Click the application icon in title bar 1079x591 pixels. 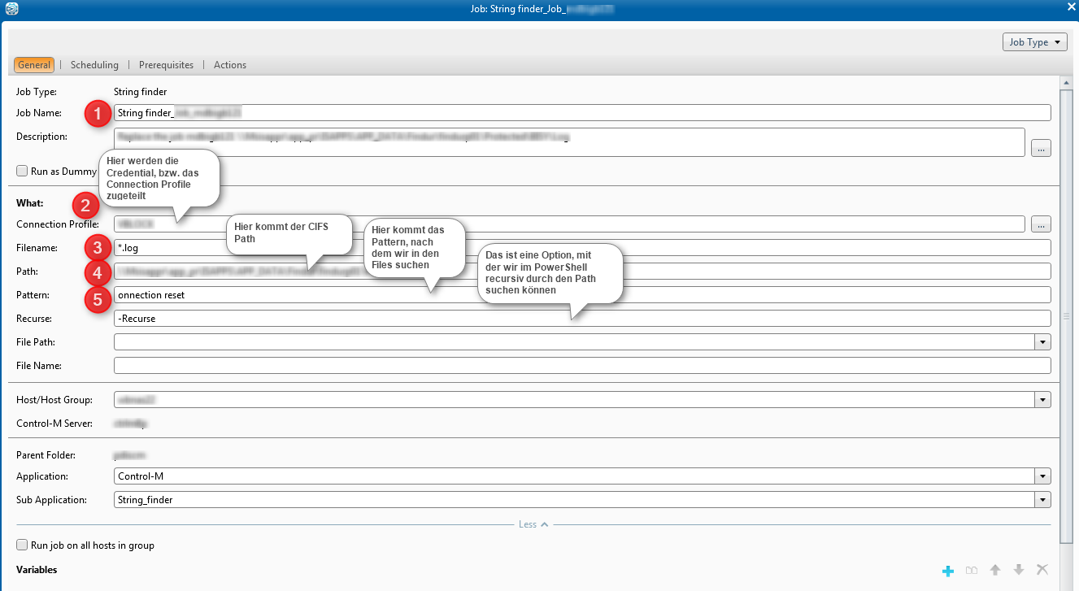(11, 10)
